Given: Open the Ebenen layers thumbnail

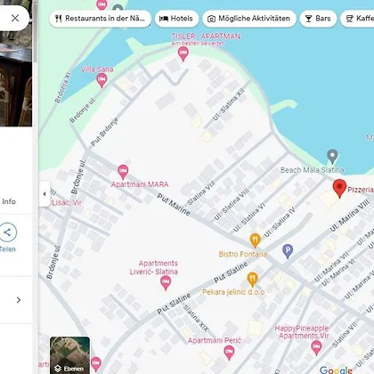Looking at the screenshot, I should [x=69, y=355].
